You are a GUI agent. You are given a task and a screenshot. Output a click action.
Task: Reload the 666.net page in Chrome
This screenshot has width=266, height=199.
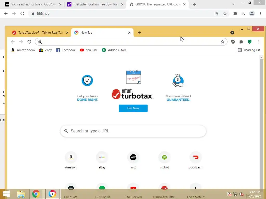[x=22, y=13]
